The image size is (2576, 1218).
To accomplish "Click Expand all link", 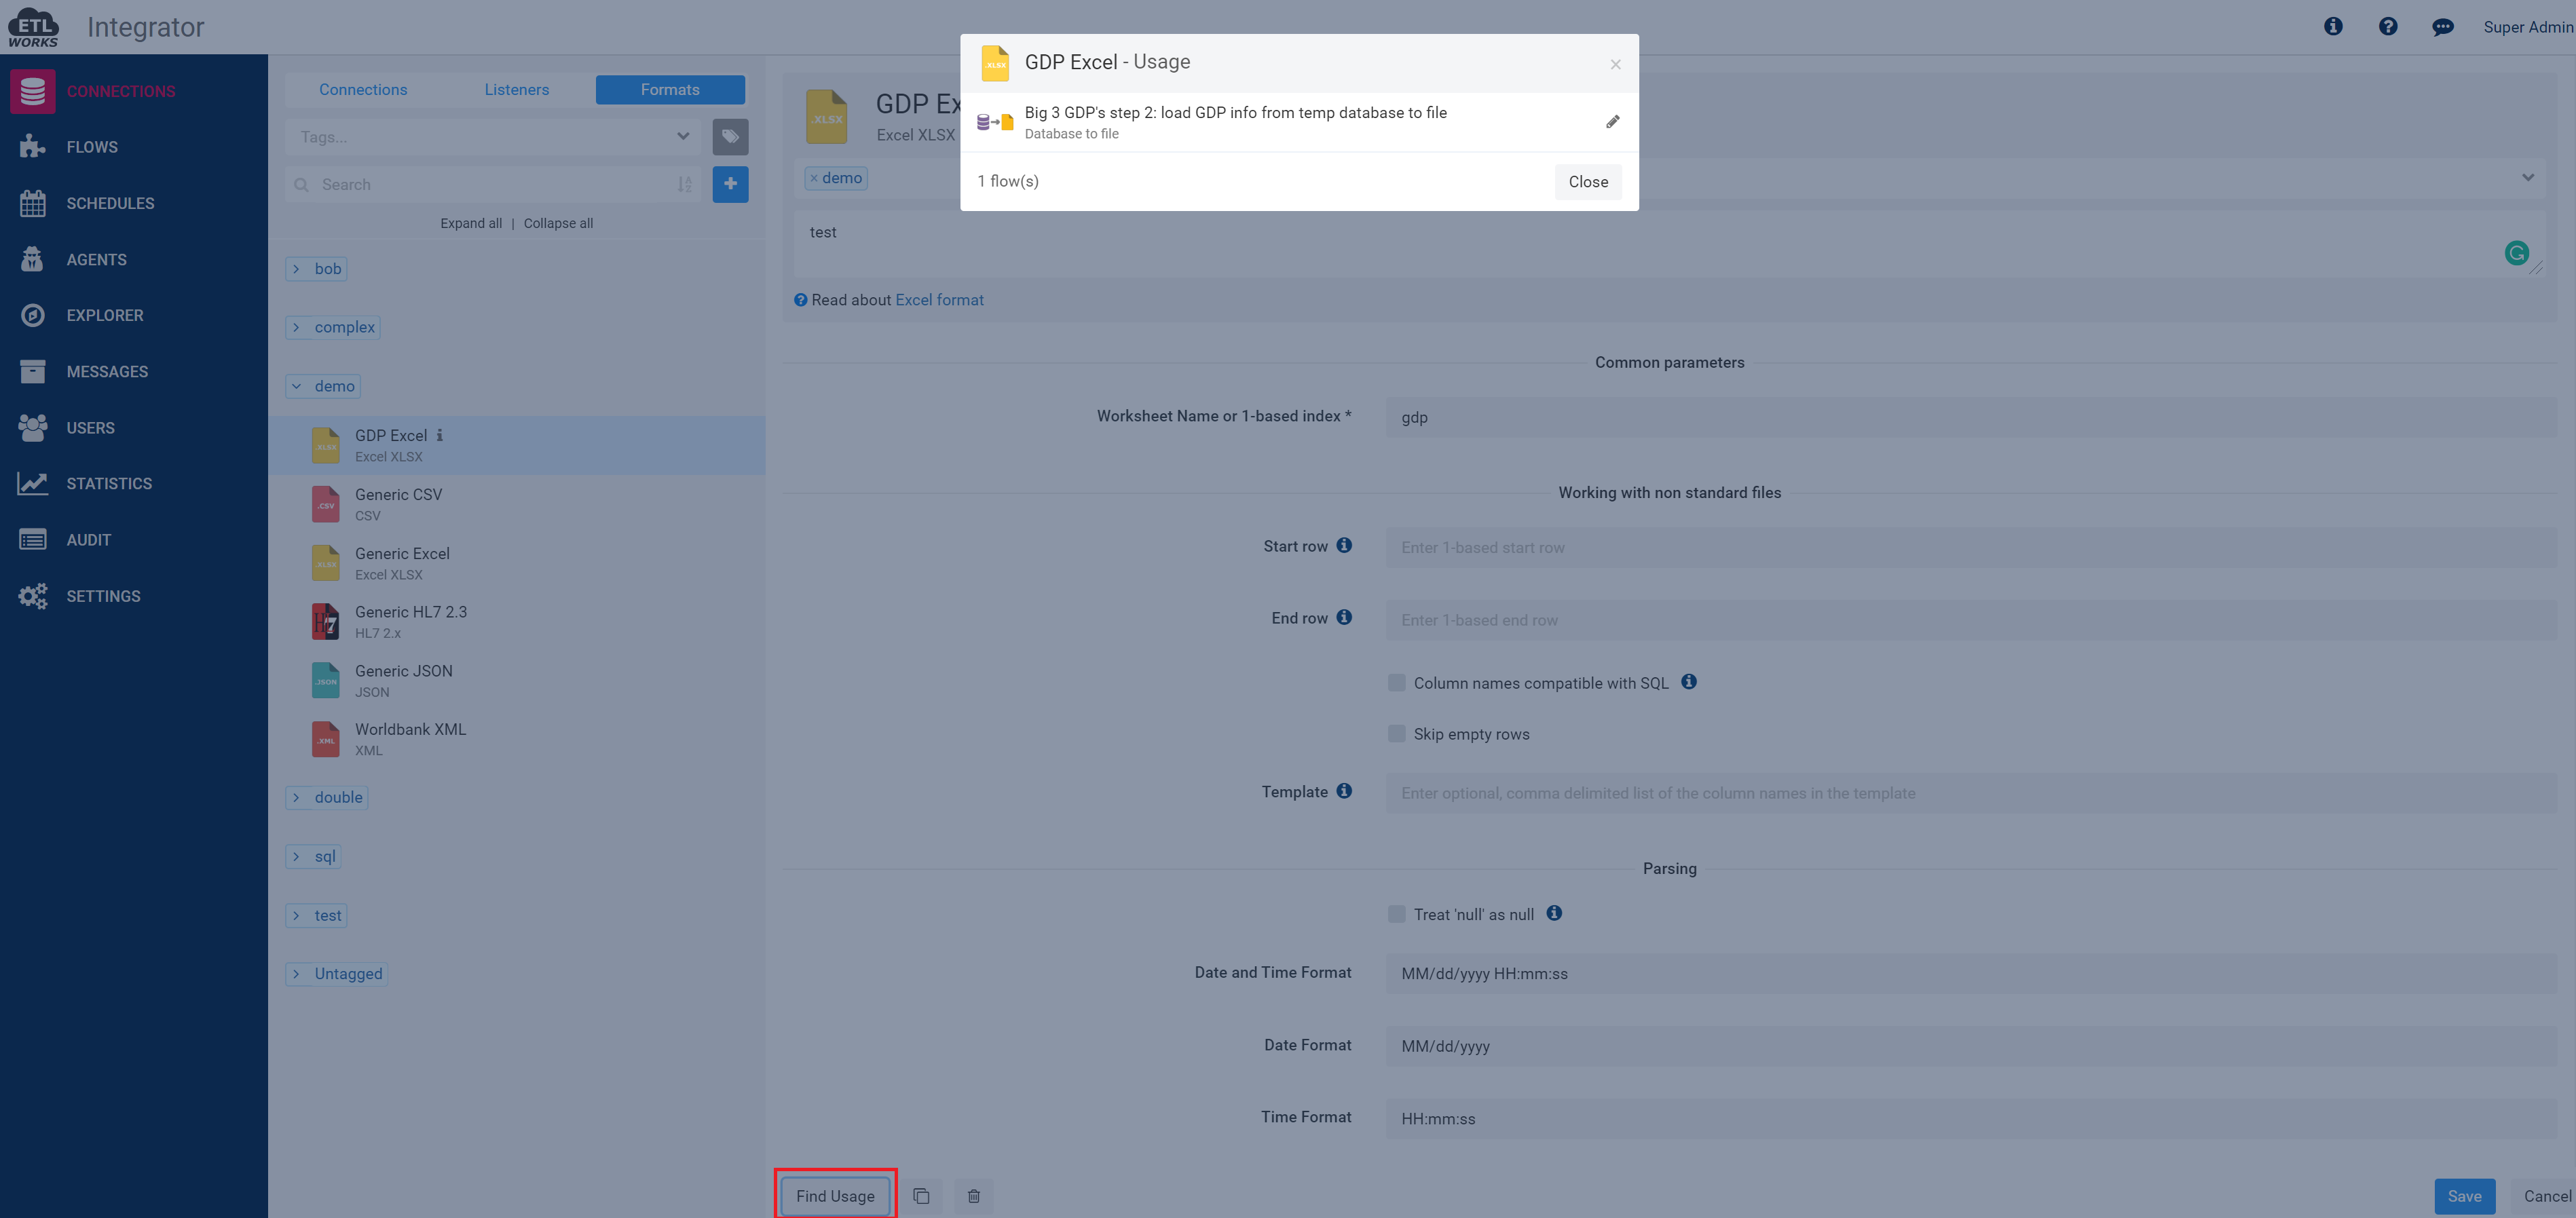I will tap(471, 223).
